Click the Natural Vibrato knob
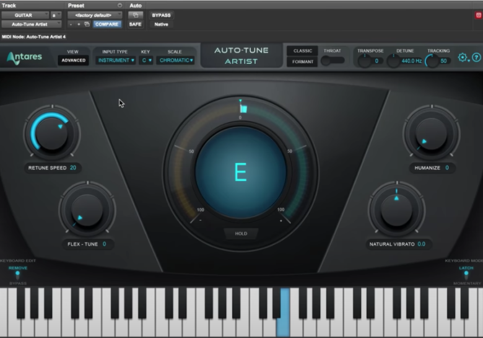The height and width of the screenshot is (338, 483). coord(396,210)
